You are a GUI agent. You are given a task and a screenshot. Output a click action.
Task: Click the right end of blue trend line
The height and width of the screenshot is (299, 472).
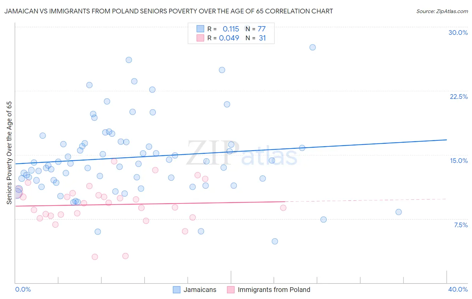[446, 140]
